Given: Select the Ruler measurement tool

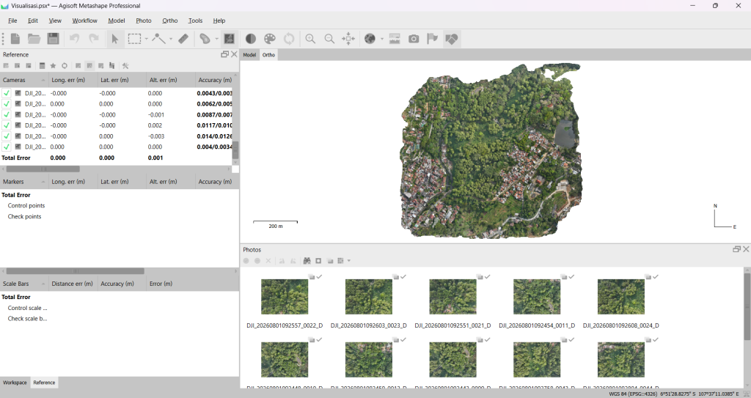Looking at the screenshot, I should coord(183,39).
